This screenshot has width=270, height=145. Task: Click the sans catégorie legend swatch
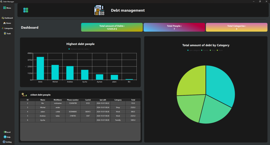tap(188, 50)
